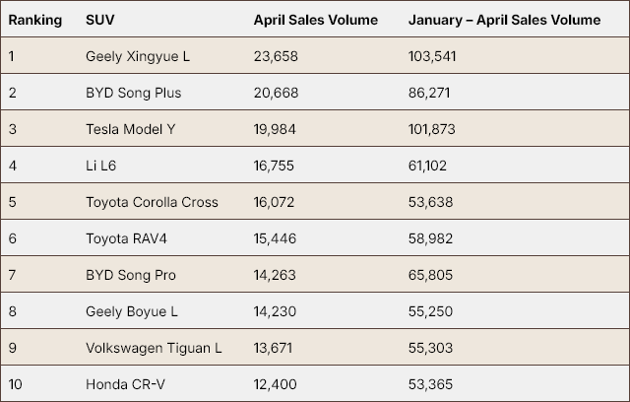Screen dimensions: 630x402
Task: Select the Geely Xingyue L cell
Action: tap(138, 56)
